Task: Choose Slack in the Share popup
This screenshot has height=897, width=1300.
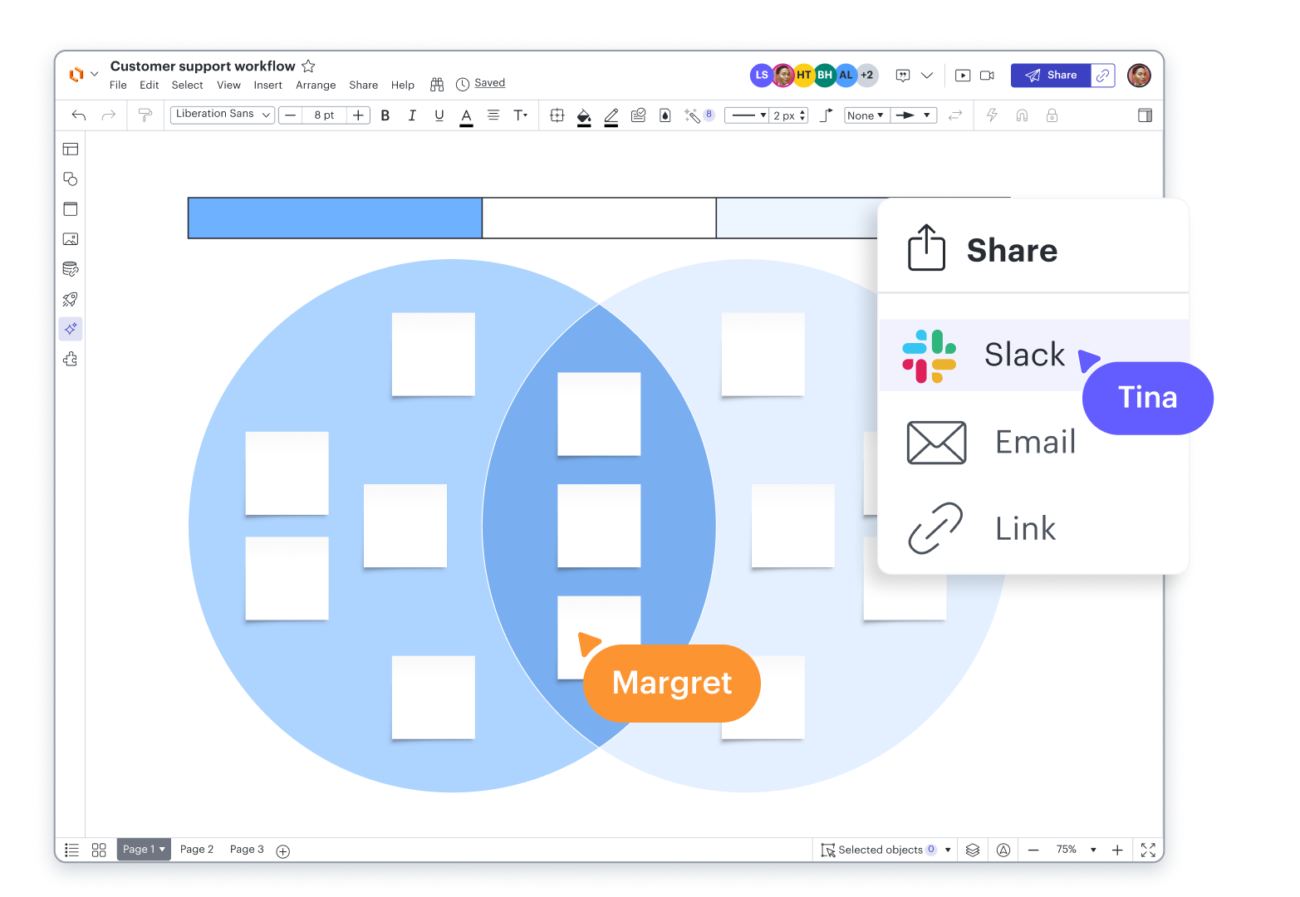Action: [x=1033, y=355]
